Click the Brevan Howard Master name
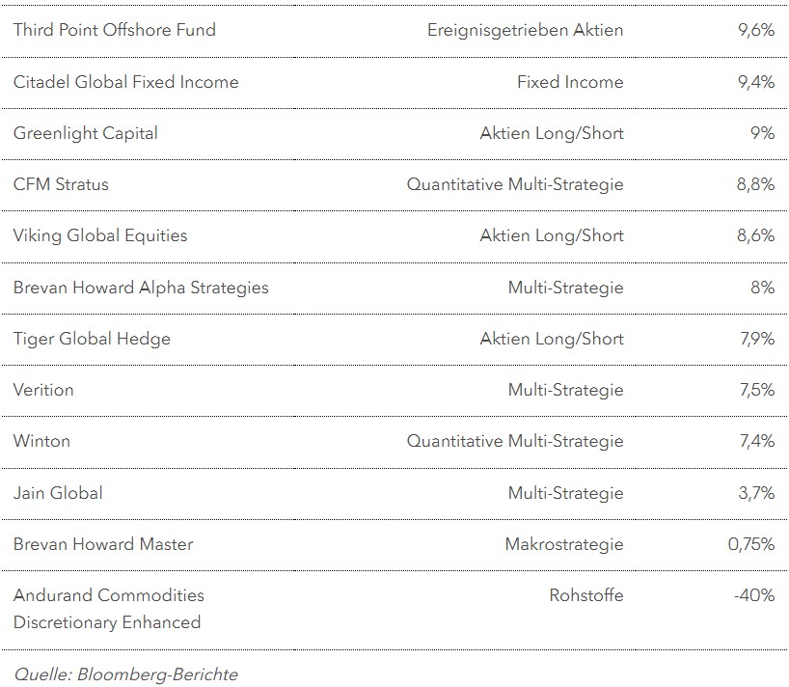Screen dimensions: 789x687 103,544
